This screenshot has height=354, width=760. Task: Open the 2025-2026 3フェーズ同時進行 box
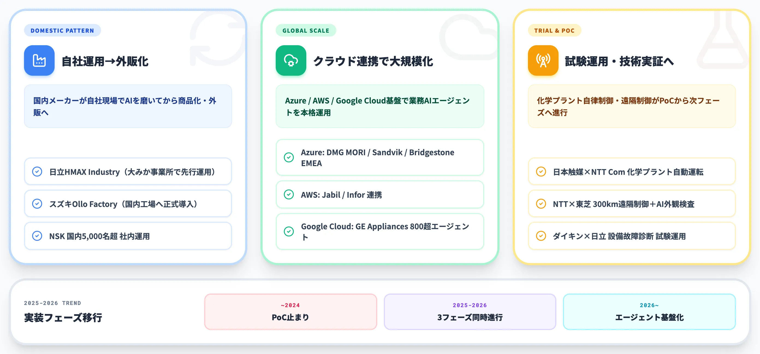tap(470, 312)
